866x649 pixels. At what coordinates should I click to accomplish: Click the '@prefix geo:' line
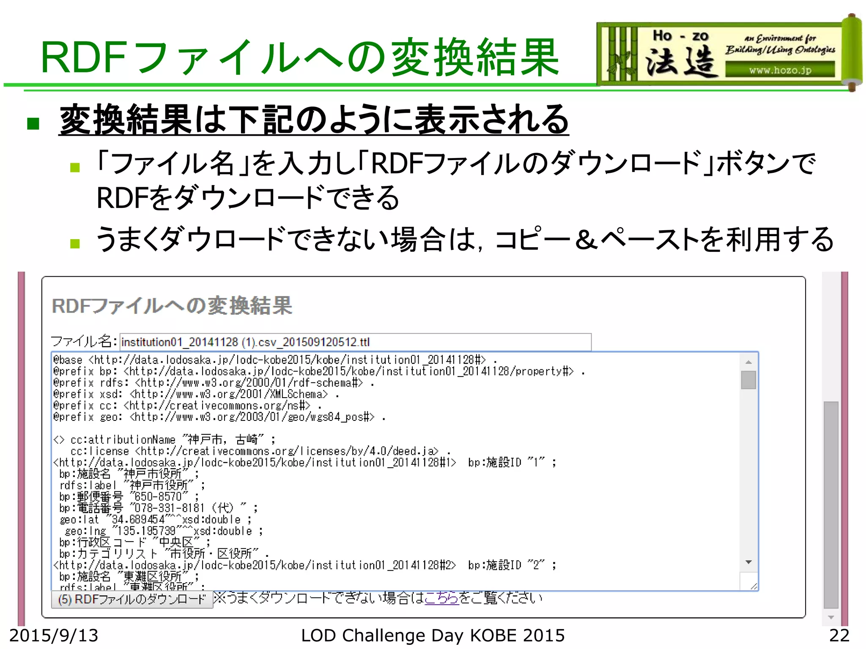point(220,417)
